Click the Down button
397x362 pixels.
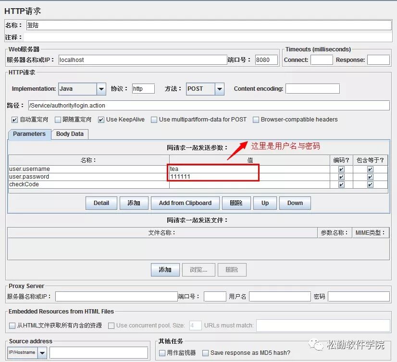click(295, 203)
